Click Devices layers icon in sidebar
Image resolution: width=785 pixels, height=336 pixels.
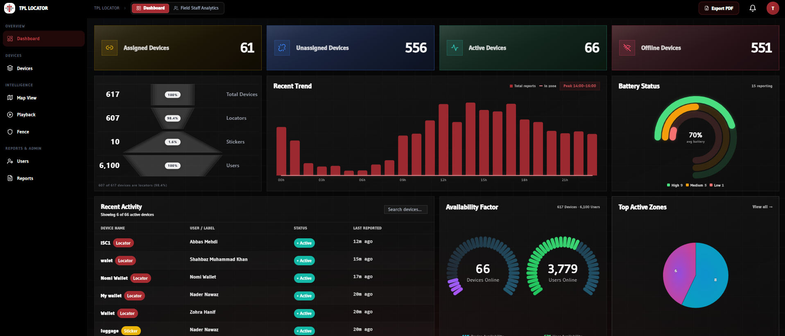point(10,68)
